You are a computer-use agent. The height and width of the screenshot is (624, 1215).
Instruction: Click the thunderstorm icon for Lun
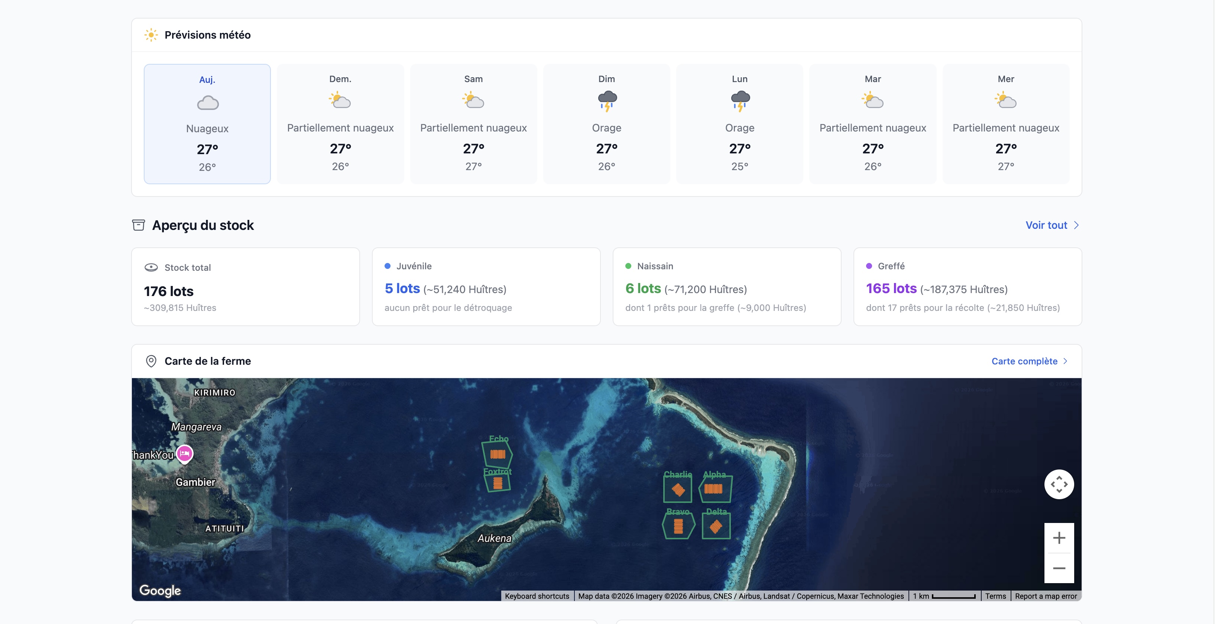click(739, 101)
